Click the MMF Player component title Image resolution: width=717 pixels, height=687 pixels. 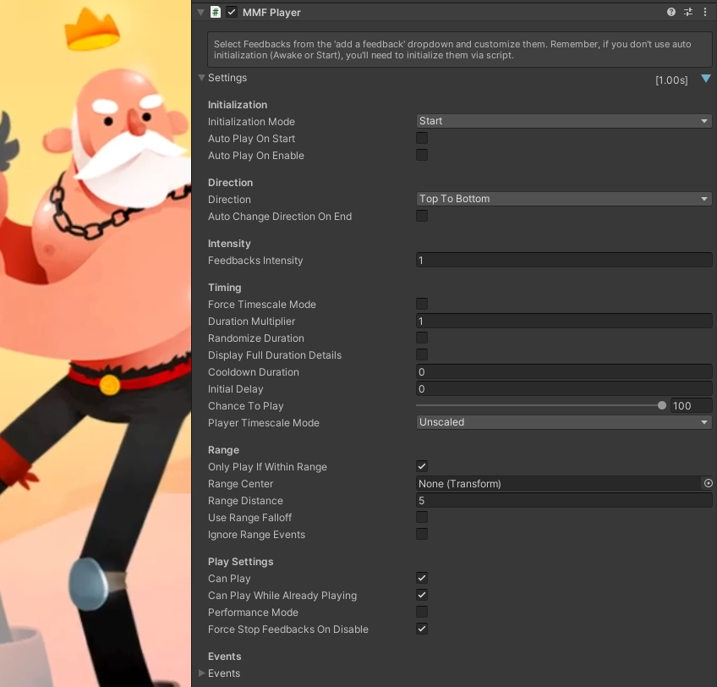271,13
